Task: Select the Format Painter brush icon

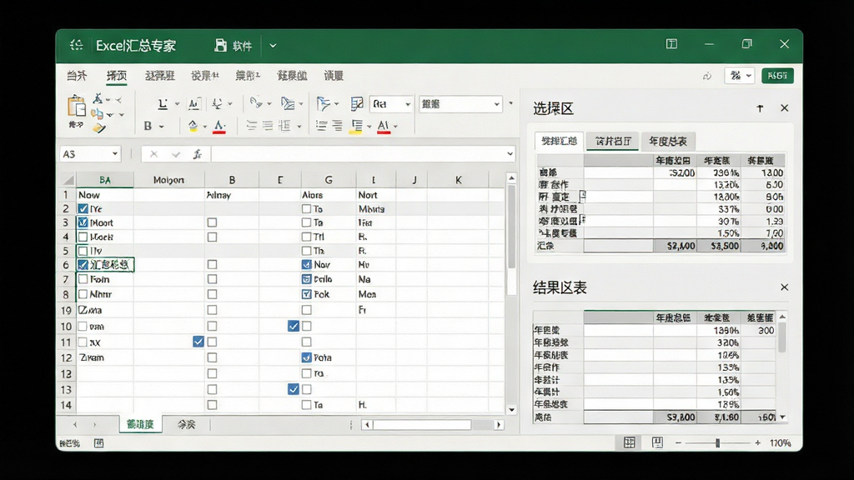Action: (98, 127)
